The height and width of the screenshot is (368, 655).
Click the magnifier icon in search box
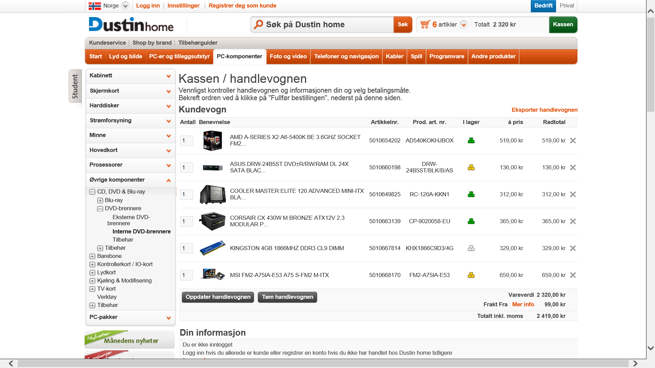point(258,25)
